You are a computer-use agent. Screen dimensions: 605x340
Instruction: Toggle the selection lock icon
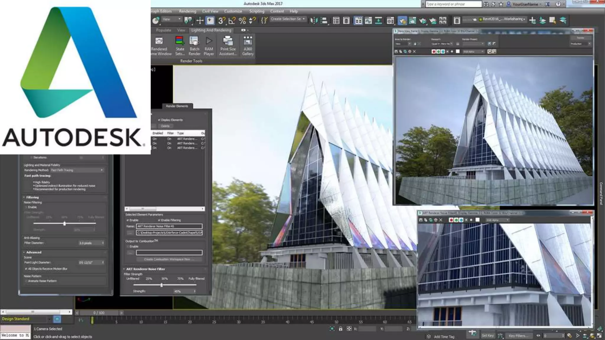click(341, 329)
